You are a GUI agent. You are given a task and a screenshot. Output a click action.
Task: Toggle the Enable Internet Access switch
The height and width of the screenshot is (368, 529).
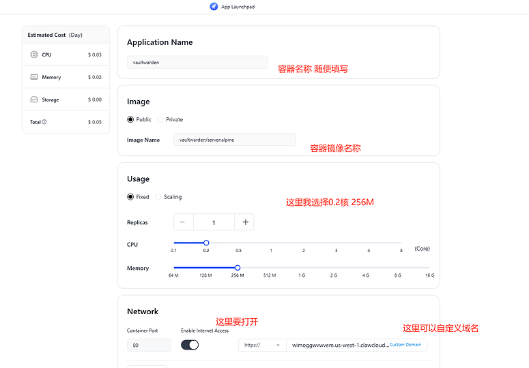click(x=190, y=345)
